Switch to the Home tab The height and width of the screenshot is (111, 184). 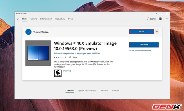point(25,19)
